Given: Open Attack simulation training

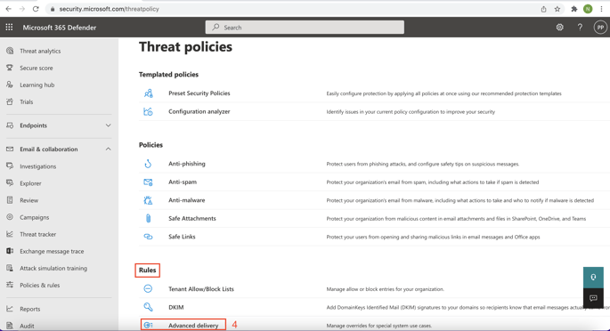Looking at the screenshot, I should point(53,268).
